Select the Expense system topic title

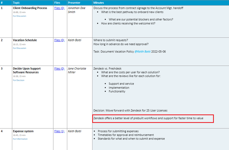(x=23, y=131)
